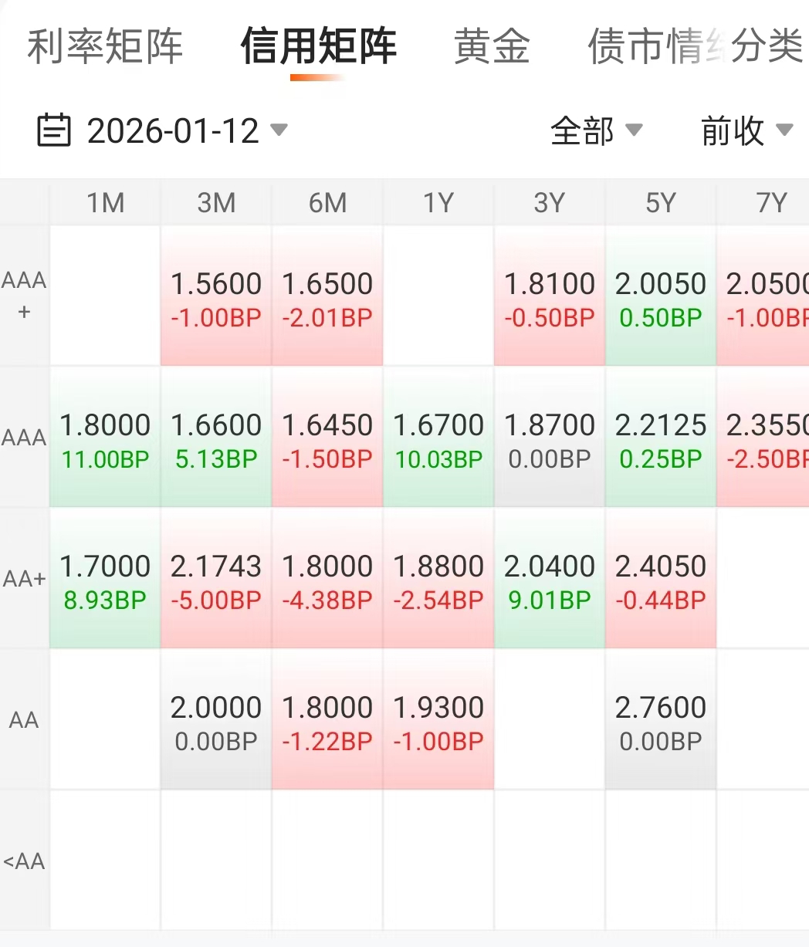The height and width of the screenshot is (947, 809).
Task: Select the 信用矩阵 tab
Action: [x=318, y=46]
